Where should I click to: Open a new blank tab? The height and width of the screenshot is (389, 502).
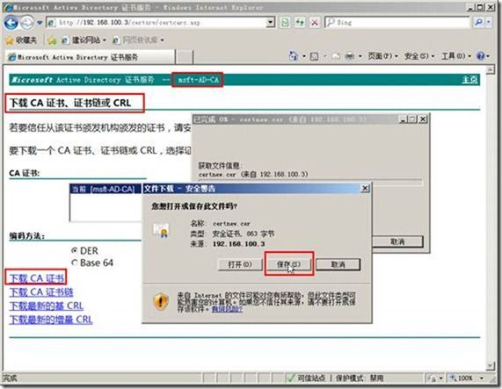185,57
